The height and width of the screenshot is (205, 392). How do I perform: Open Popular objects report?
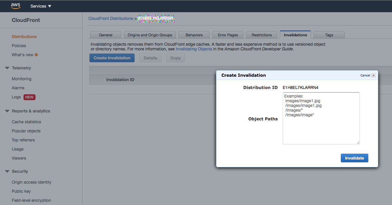pyautogui.click(x=26, y=131)
